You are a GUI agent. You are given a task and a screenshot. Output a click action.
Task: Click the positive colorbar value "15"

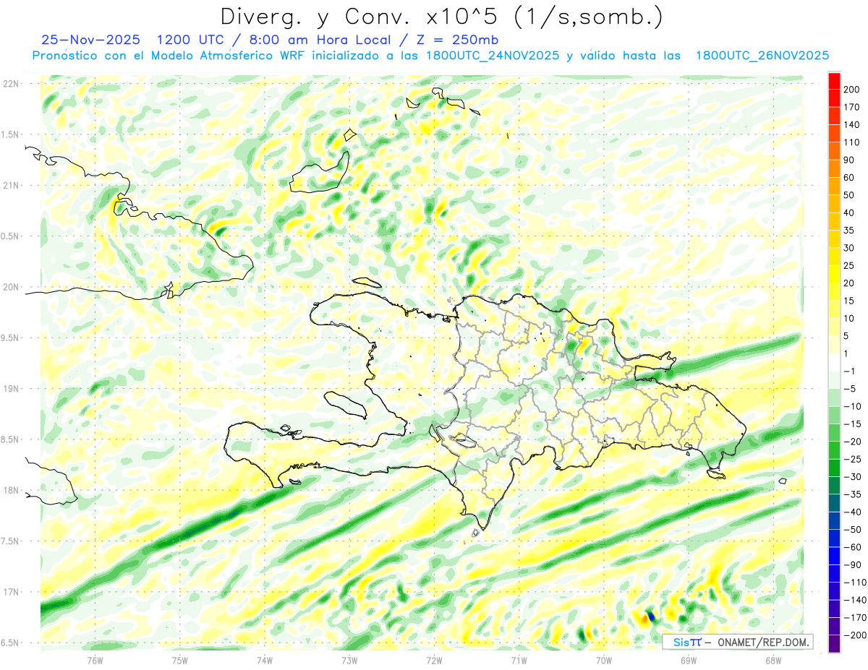coord(850,301)
